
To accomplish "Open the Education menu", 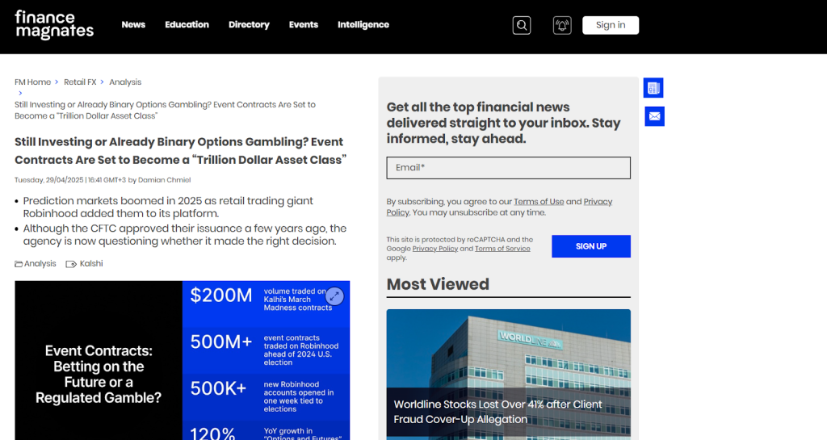I will click(187, 25).
